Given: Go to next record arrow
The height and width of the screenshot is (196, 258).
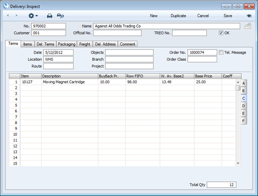Looking at the screenshot, I should 16,16.
